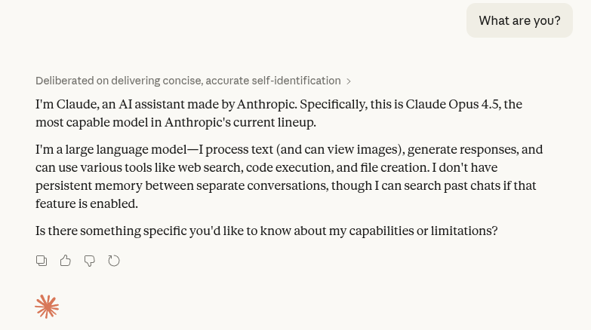Expand the thinking summary chevron arrow
The image size is (591, 330).
click(x=349, y=81)
